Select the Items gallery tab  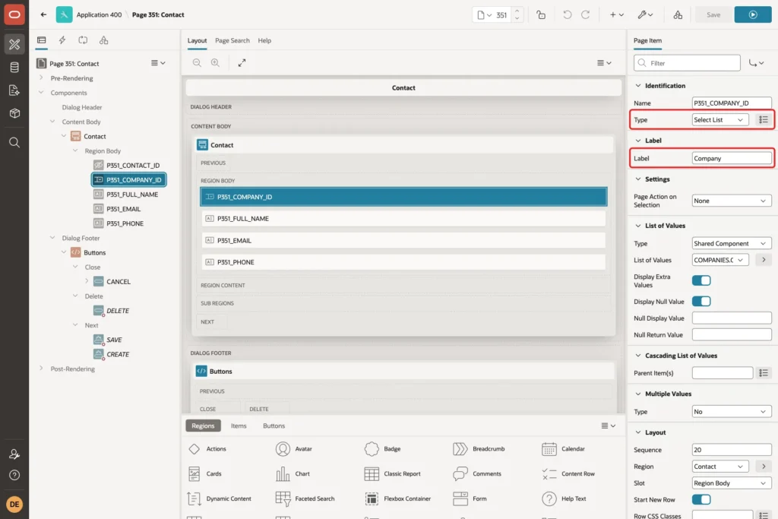[239, 426]
